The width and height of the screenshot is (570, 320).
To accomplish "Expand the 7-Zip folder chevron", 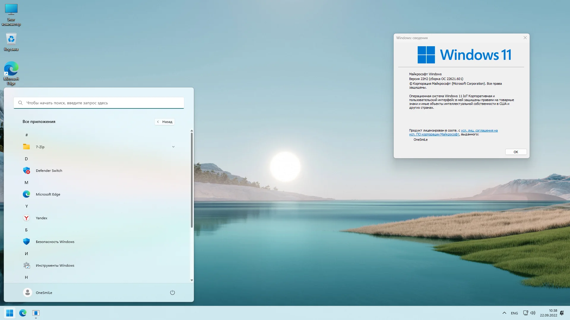I will [173, 147].
